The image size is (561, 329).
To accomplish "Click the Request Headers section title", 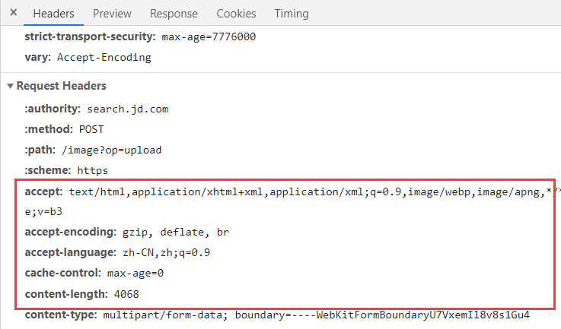I will [61, 86].
